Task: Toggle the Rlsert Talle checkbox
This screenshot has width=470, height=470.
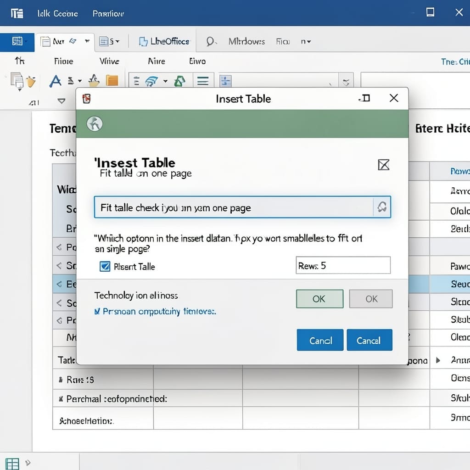Action: point(105,266)
